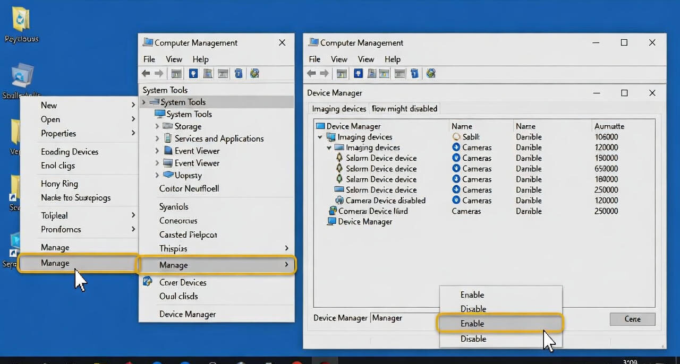The height and width of the screenshot is (364, 680).
Task: Collapse nested Imaging devices subgroup
Action: coord(329,148)
